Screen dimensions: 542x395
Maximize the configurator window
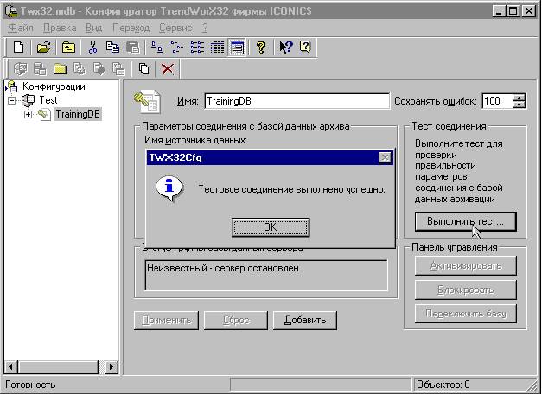click(513, 11)
